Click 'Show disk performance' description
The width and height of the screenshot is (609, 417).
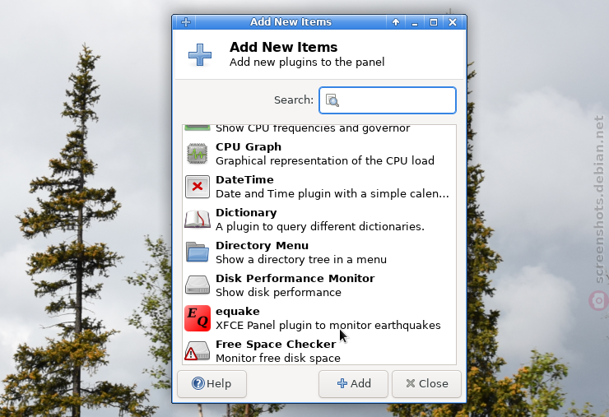(x=278, y=292)
